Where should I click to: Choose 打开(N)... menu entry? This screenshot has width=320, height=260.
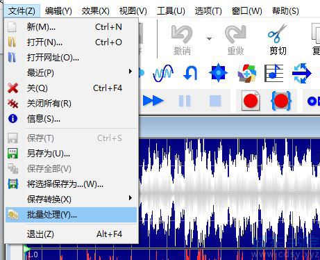(71, 42)
